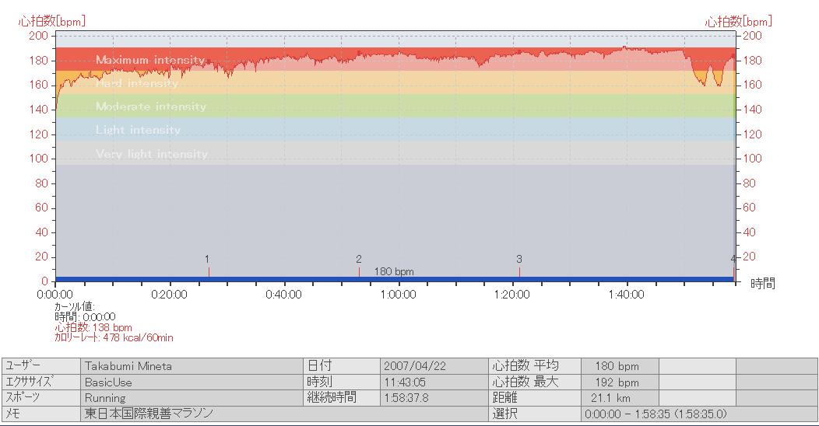The height and width of the screenshot is (426, 819).
Task: Click the '時間' time axis label
Action: pos(763,283)
